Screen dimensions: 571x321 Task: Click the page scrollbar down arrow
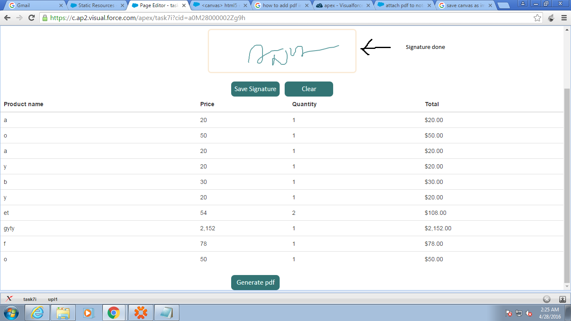tap(567, 286)
